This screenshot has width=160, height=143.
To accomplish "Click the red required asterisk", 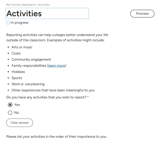I will point(88,97).
